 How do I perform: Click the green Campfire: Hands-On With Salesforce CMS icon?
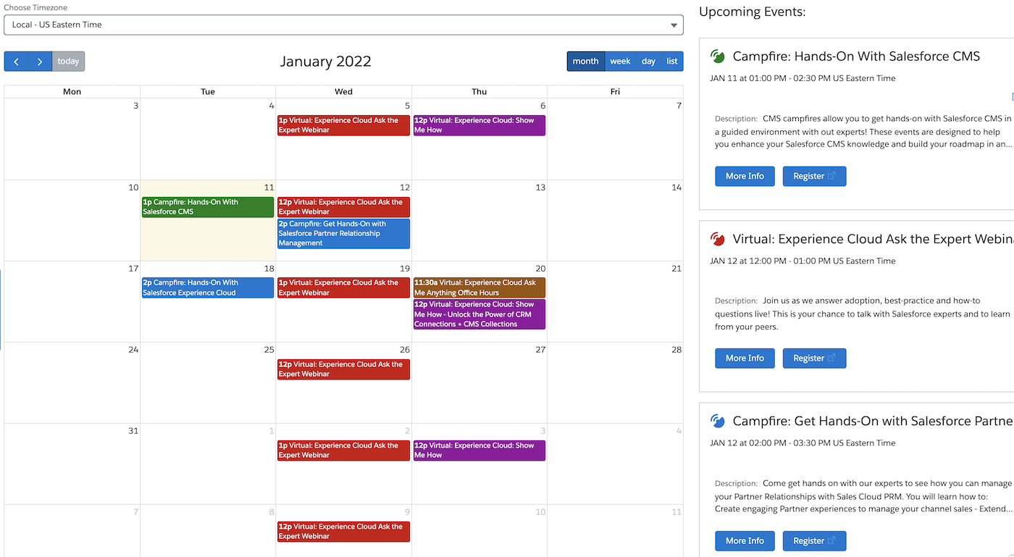pos(717,55)
